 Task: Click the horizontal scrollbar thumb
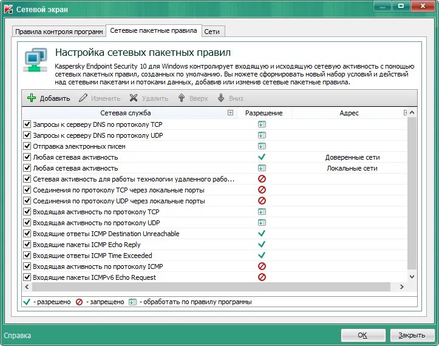(x=211, y=287)
